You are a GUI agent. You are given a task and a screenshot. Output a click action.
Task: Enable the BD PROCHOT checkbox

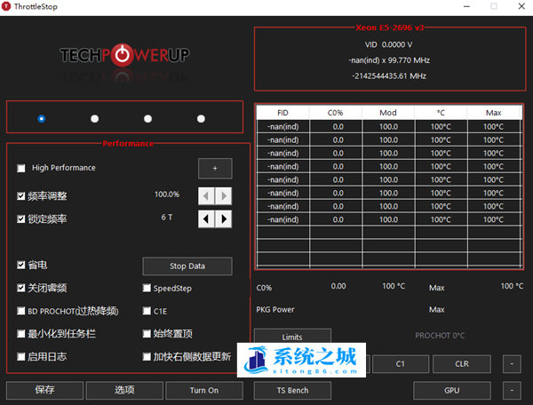21,311
